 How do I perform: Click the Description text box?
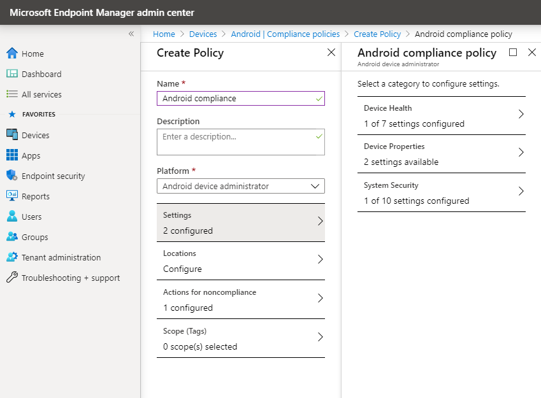click(241, 142)
